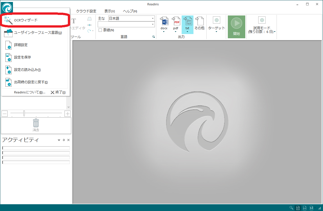Open ユーザインターフェース言語 menu entry
This screenshot has height=211, width=323.
coord(35,33)
